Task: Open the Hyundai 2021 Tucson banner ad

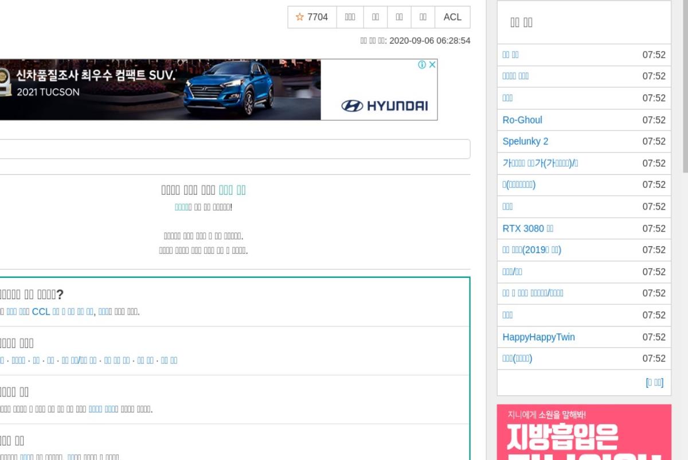Action: point(218,89)
